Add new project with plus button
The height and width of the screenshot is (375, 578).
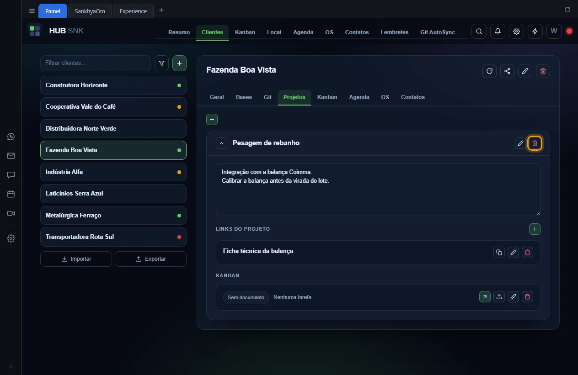[x=212, y=119]
